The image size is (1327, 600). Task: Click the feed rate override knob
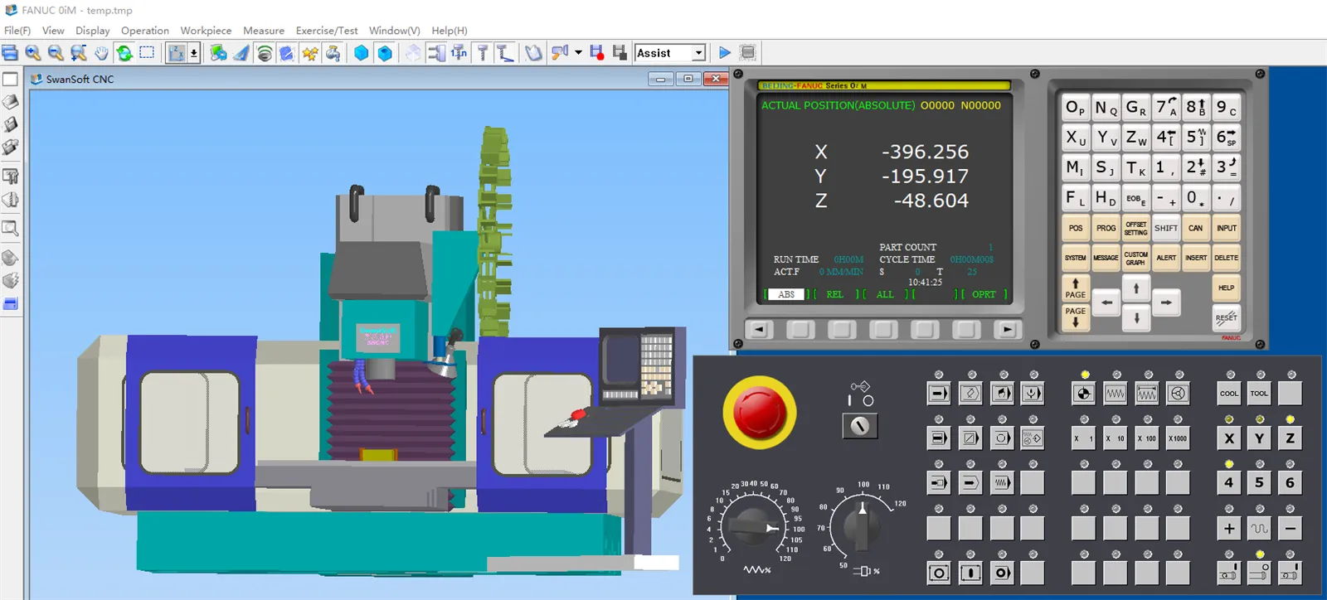pyautogui.click(x=753, y=527)
